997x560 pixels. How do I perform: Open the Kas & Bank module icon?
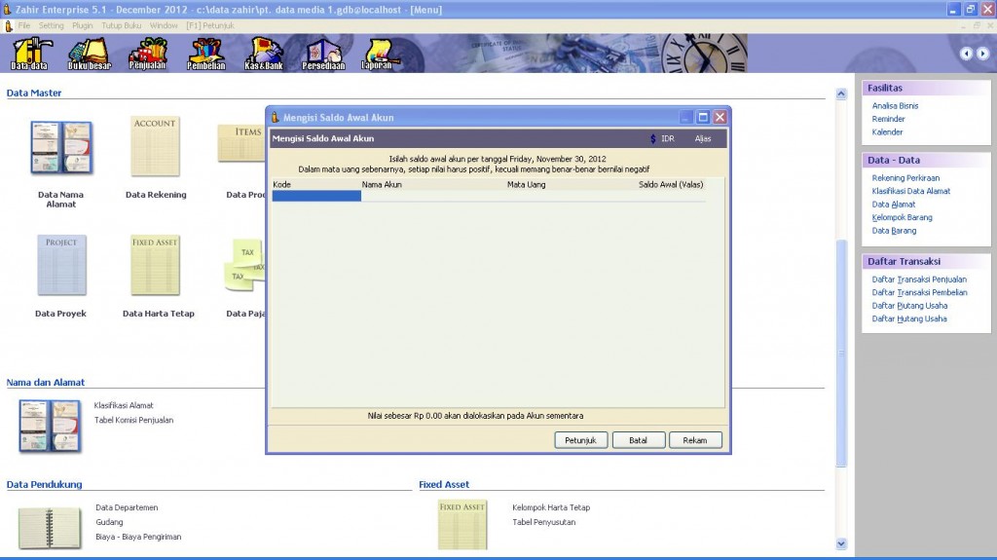pyautogui.click(x=266, y=54)
